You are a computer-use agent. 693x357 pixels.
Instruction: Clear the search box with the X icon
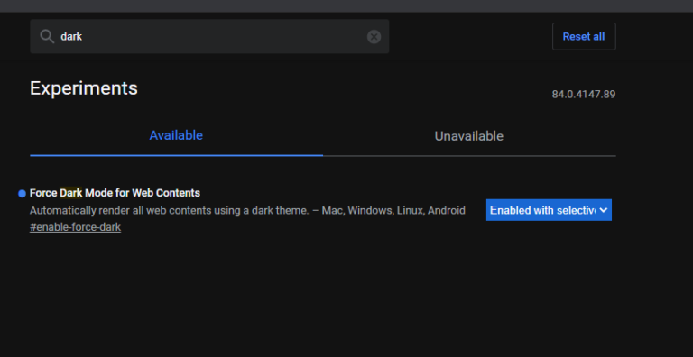coord(374,37)
